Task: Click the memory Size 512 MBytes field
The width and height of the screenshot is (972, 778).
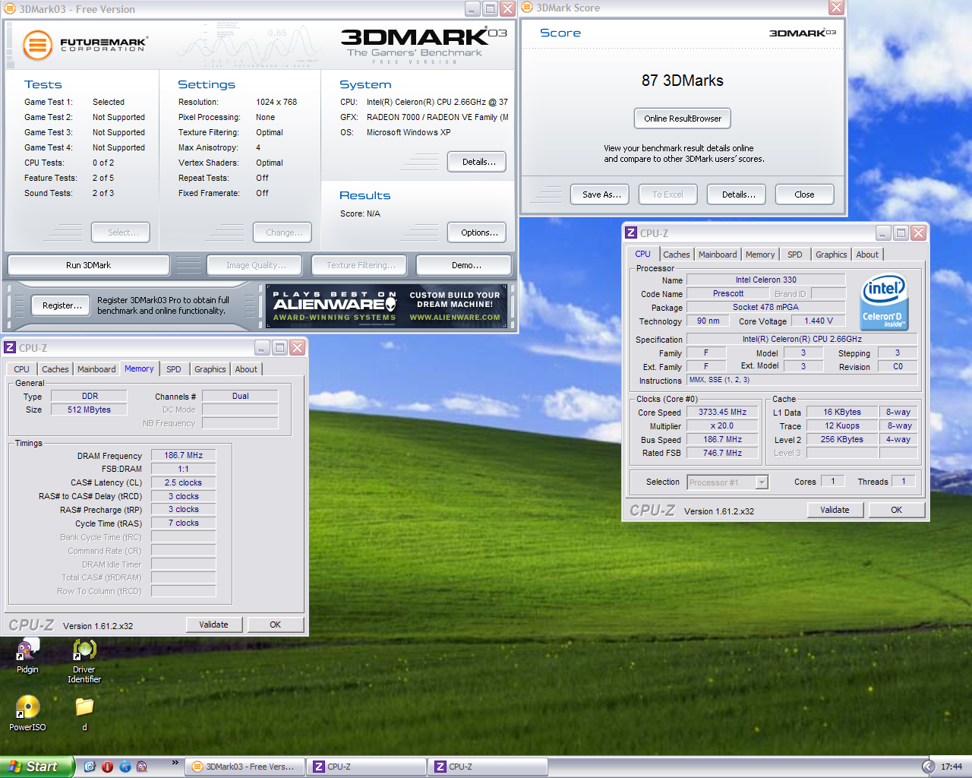Action: coord(89,410)
